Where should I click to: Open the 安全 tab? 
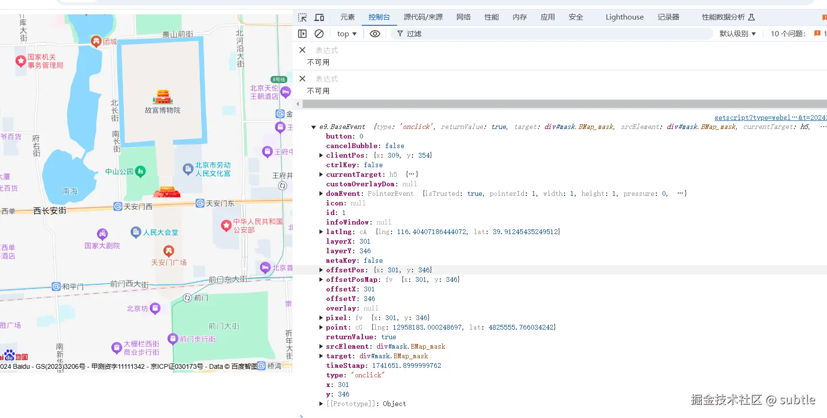[576, 17]
